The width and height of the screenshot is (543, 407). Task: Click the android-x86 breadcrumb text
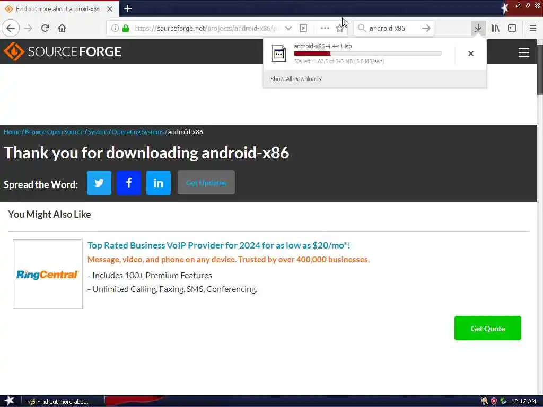pos(186,132)
